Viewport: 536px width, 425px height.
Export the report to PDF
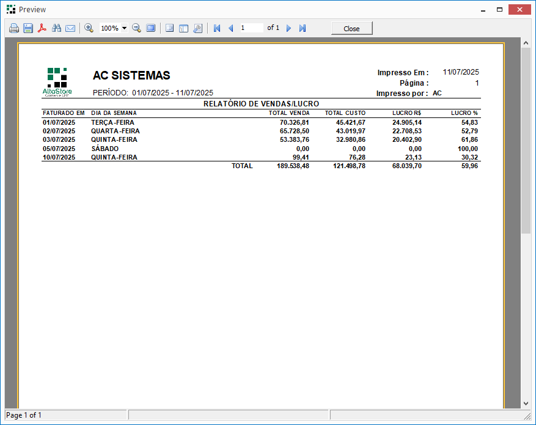[x=42, y=28]
